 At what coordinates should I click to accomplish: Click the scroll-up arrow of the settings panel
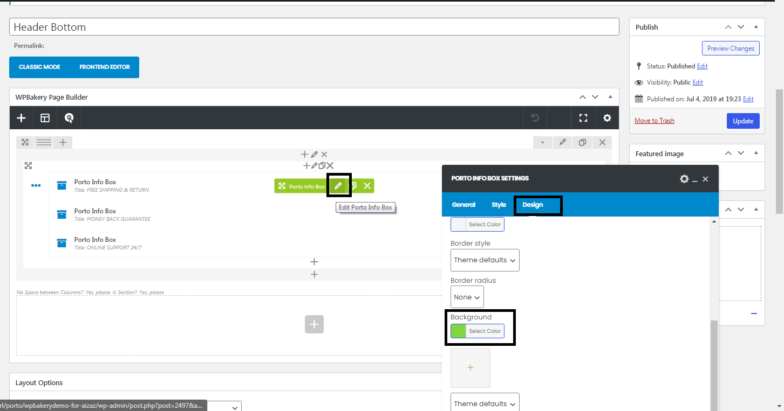[x=714, y=221]
